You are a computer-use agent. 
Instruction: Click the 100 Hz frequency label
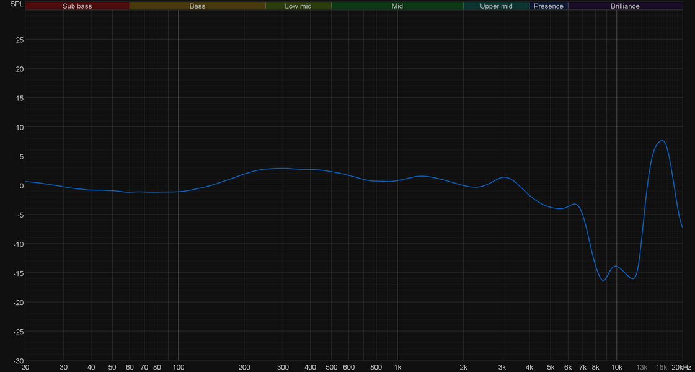click(x=178, y=367)
